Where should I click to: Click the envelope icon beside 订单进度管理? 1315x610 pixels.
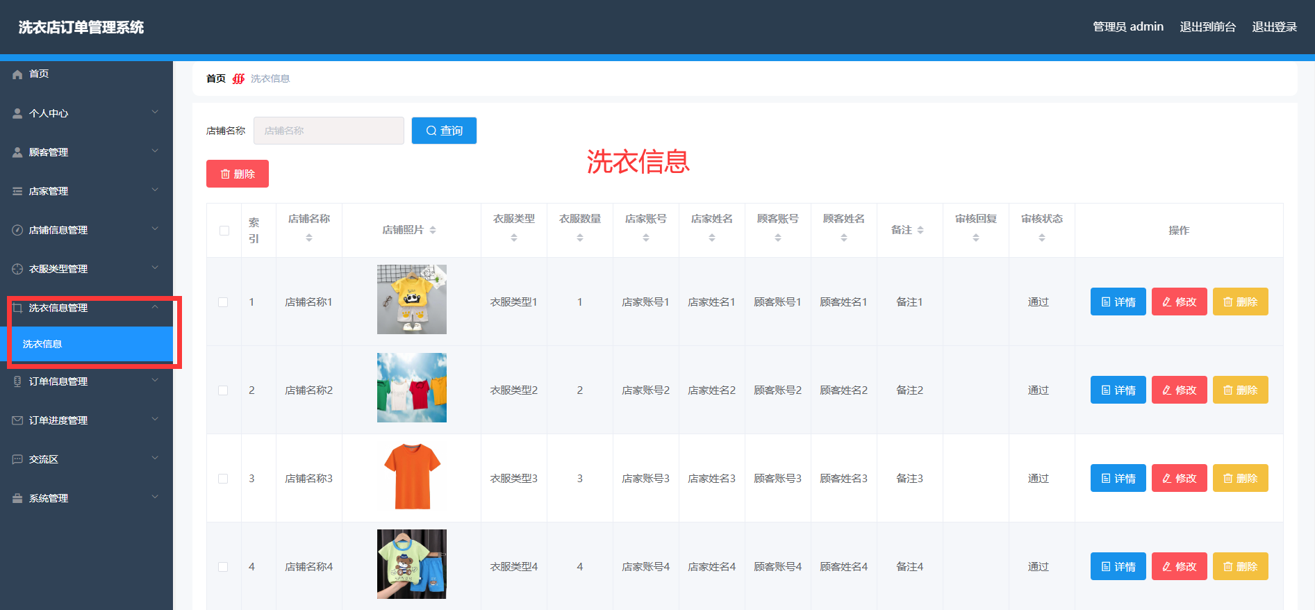point(17,420)
